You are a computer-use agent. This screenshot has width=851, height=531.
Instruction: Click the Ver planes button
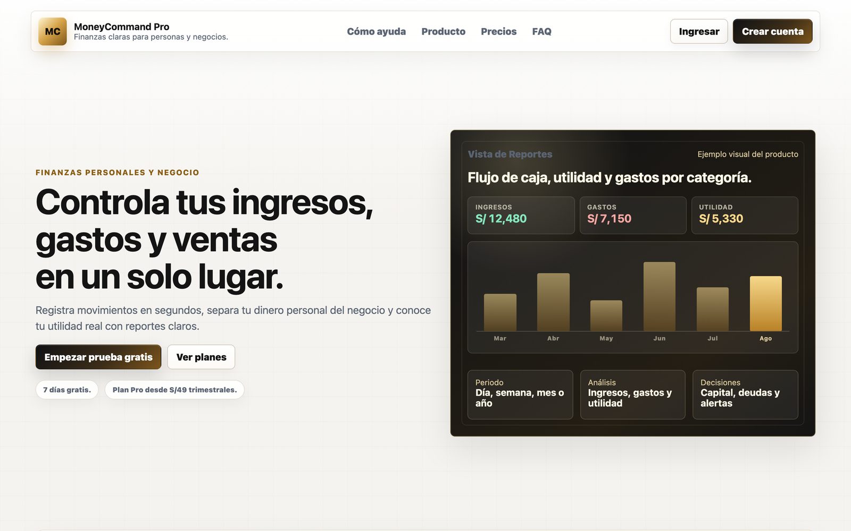click(x=201, y=357)
